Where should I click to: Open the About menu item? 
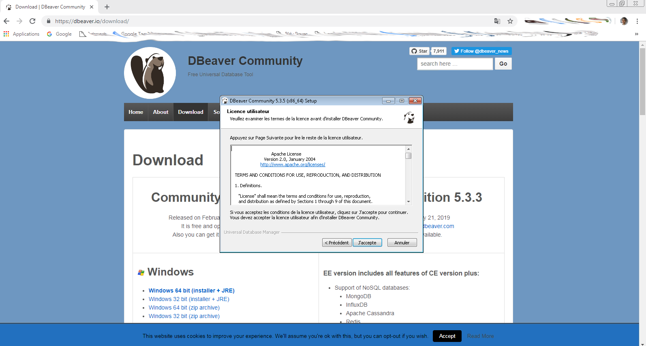[x=160, y=112]
